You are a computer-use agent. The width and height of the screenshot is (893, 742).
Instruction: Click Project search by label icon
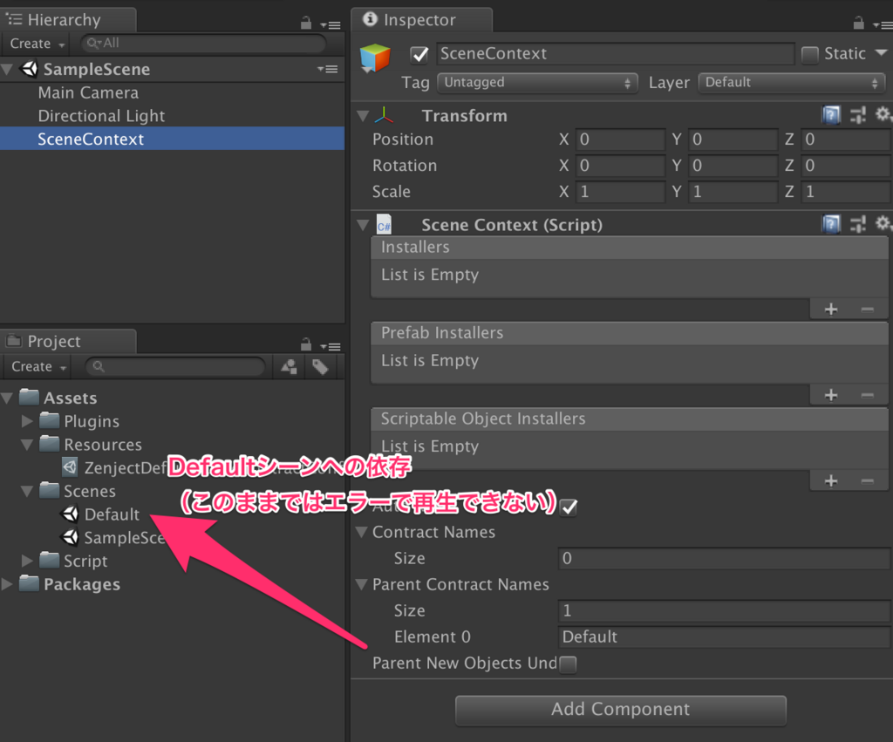tap(320, 367)
